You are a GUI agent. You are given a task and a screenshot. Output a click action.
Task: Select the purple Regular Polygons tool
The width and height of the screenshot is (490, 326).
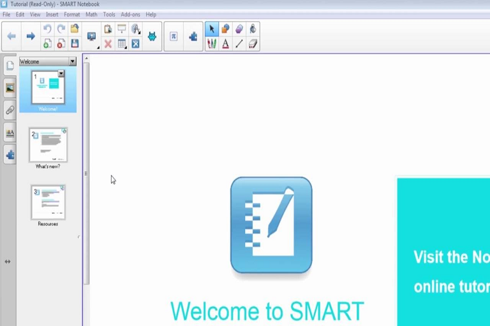coord(239,29)
